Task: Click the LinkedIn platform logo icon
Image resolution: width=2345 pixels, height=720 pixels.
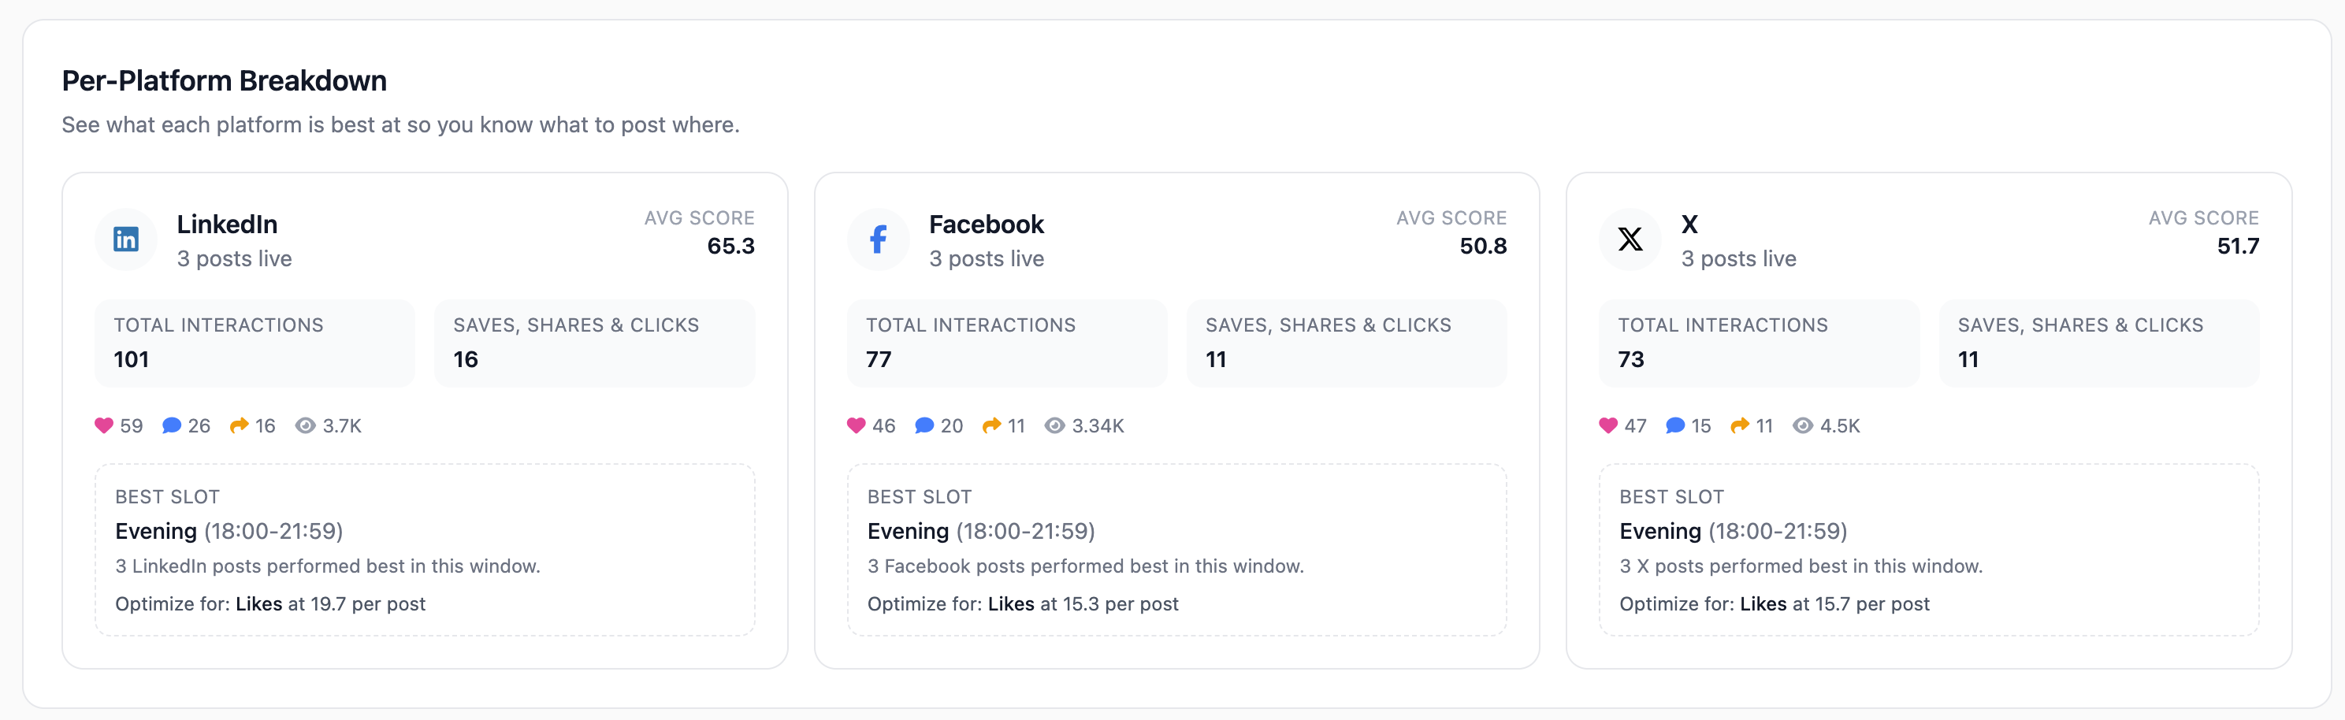Action: click(x=125, y=239)
